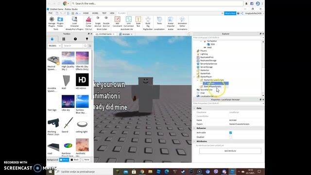
Task: Toggle the Archivable checkbox
Action: tap(230, 133)
